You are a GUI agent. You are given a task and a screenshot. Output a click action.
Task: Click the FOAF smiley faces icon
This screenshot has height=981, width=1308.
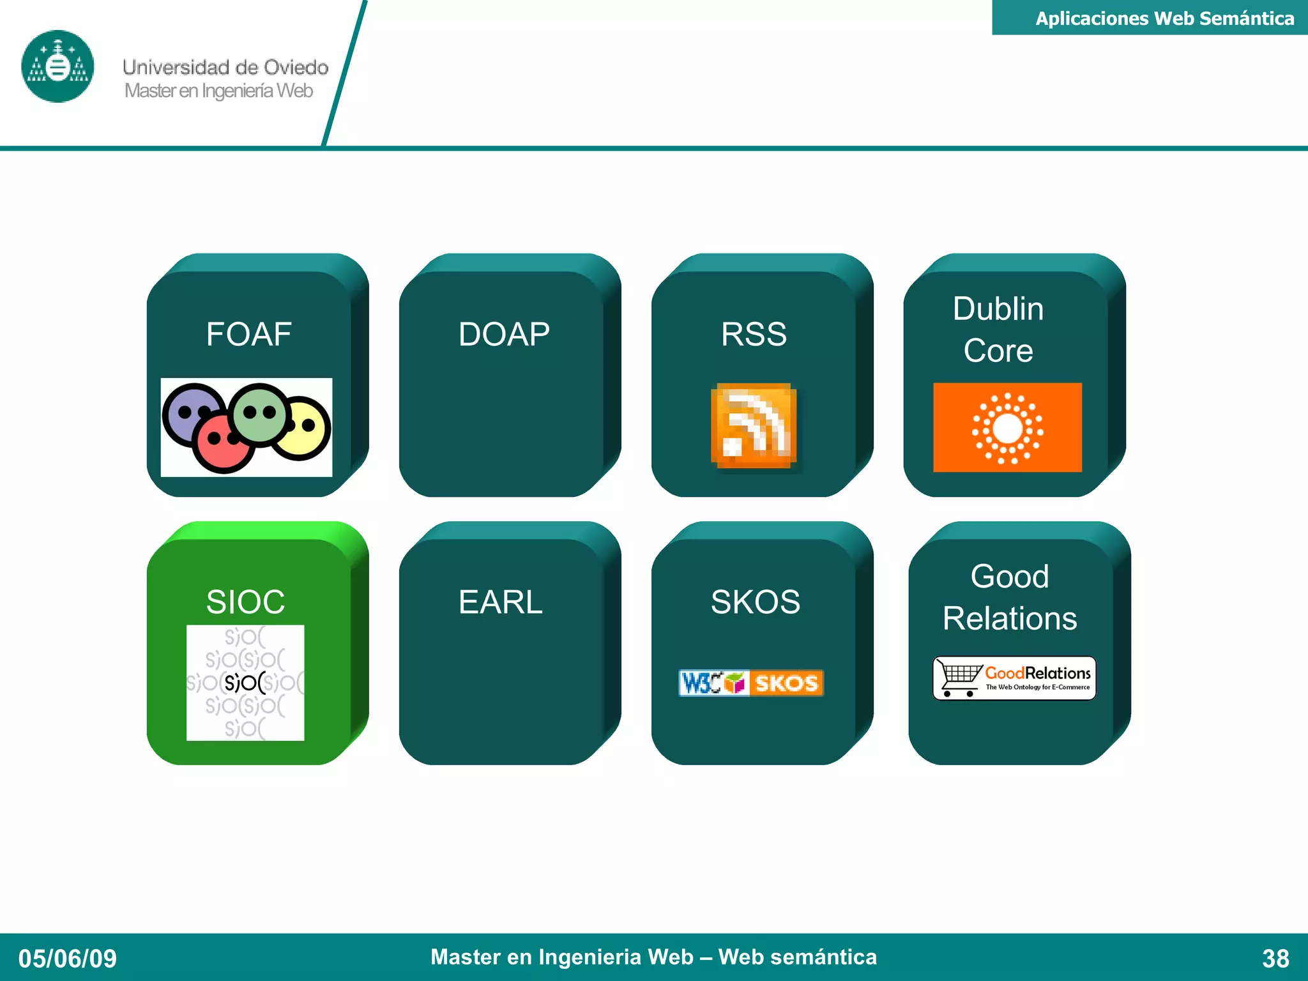[x=247, y=427]
